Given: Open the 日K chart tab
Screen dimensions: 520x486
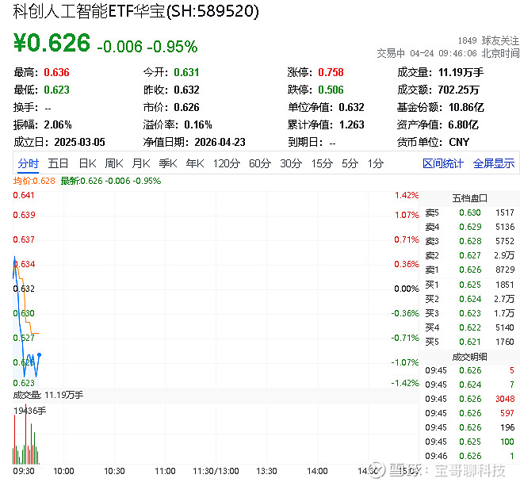Looking at the screenshot, I should click(87, 163).
